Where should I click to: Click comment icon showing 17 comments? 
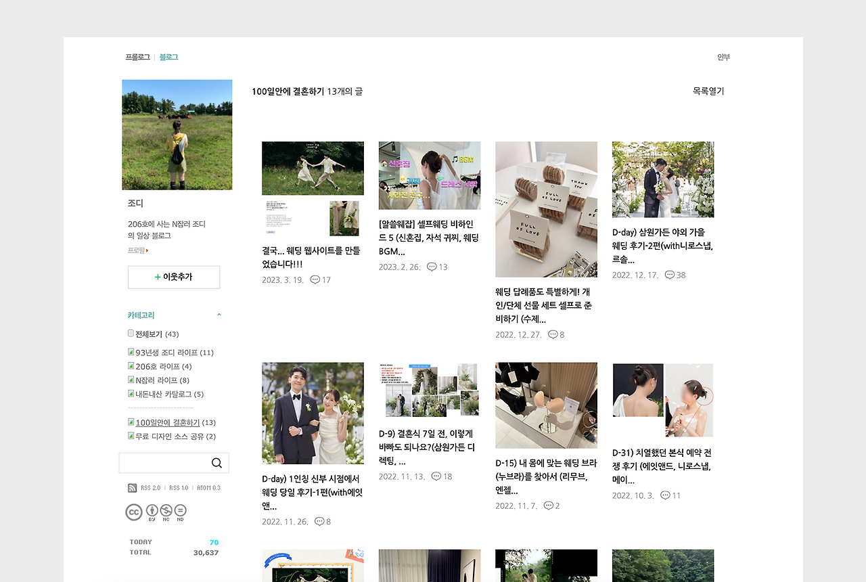(315, 279)
